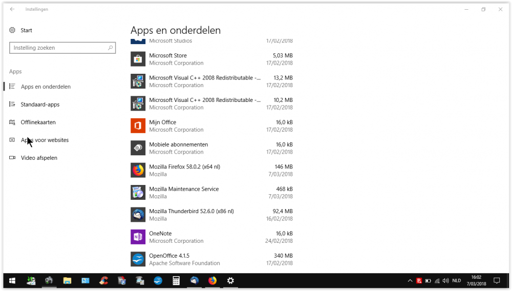Click the Mobiele abonnementen icon
The image size is (512, 291).
138,148
